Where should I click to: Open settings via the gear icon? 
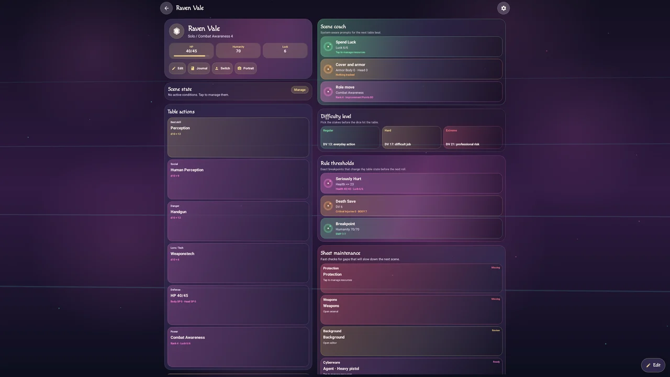[504, 8]
